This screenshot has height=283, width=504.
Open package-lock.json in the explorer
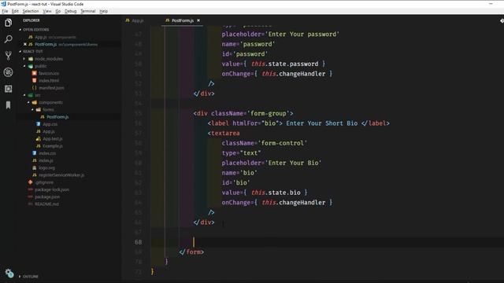(x=51, y=189)
